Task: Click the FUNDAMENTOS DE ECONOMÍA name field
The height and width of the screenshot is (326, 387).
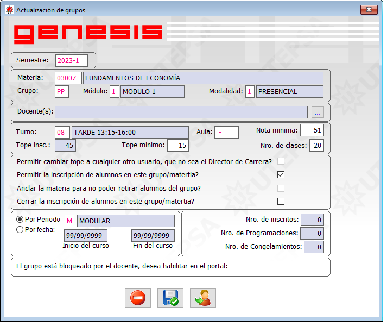Action: pyautogui.click(x=203, y=78)
